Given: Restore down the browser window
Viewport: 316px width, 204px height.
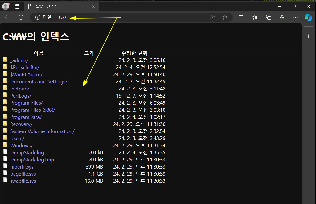Looking at the screenshot, I should 294,6.
